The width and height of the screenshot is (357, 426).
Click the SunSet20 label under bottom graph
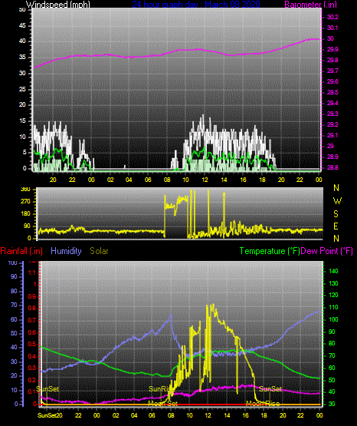[x=50, y=415]
